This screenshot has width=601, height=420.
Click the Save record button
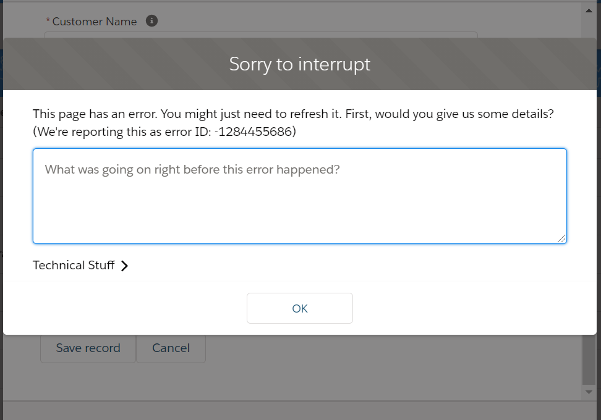[88, 348]
